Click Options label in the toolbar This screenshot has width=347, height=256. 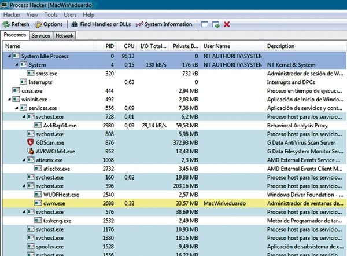53,24
